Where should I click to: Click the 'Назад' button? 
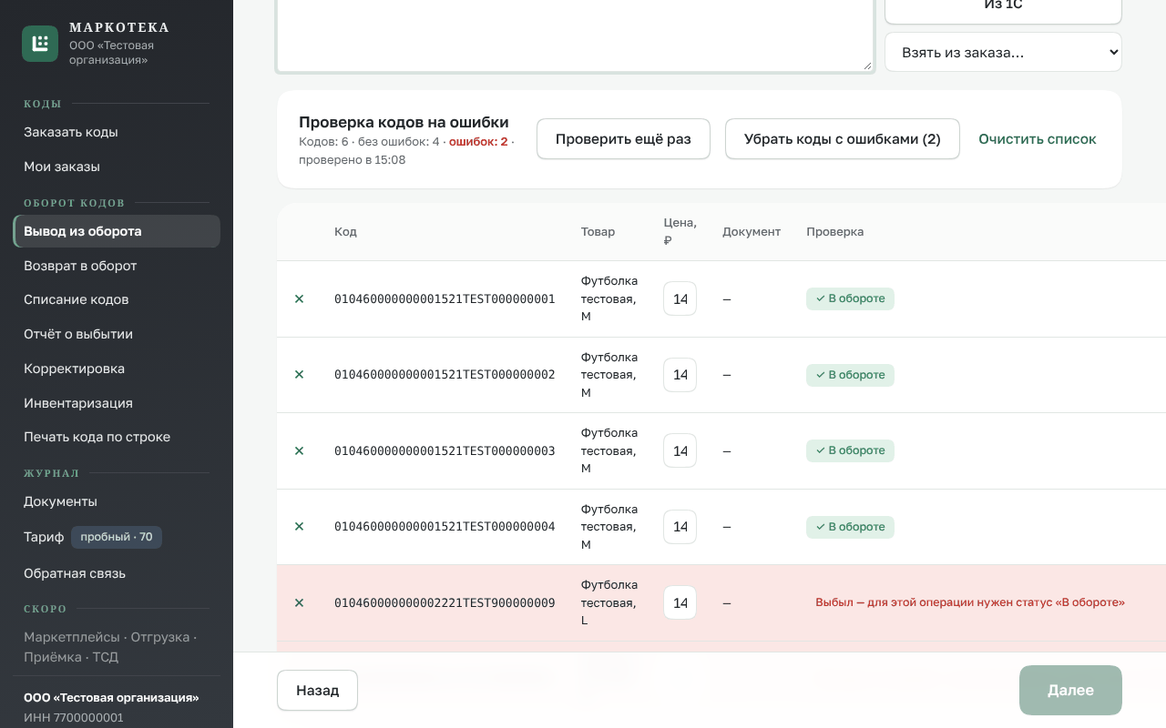(x=317, y=691)
